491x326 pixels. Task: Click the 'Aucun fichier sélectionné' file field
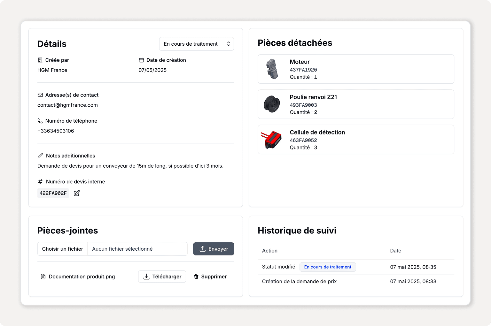point(137,249)
